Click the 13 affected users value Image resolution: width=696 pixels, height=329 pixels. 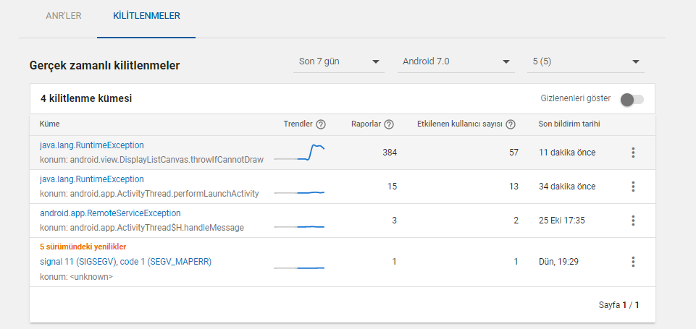pyautogui.click(x=513, y=187)
